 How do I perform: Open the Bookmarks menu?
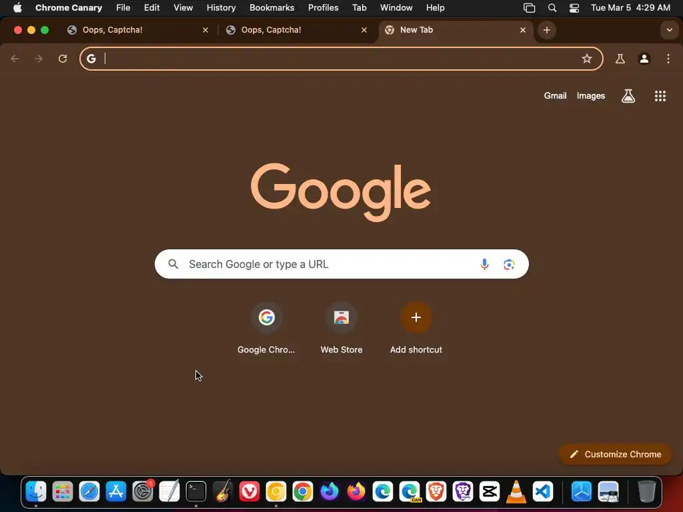pyautogui.click(x=272, y=7)
